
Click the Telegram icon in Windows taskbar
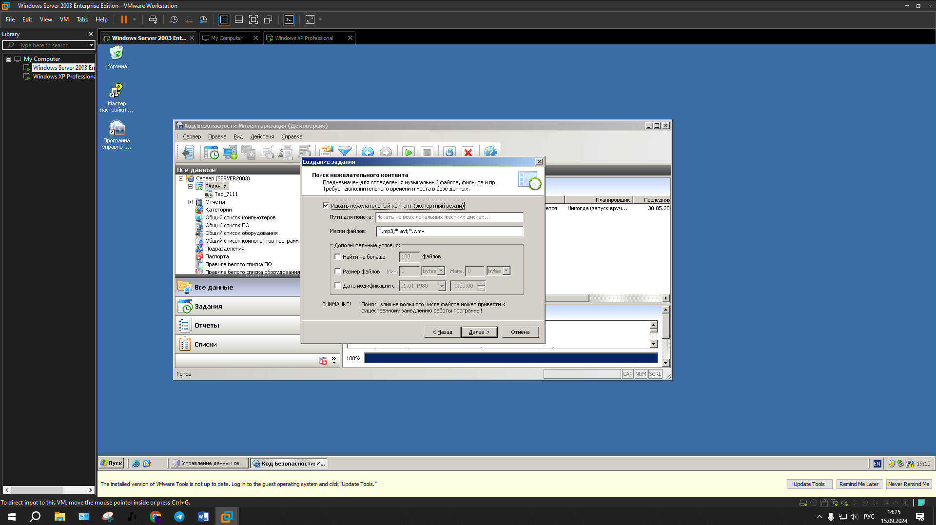coord(179,517)
